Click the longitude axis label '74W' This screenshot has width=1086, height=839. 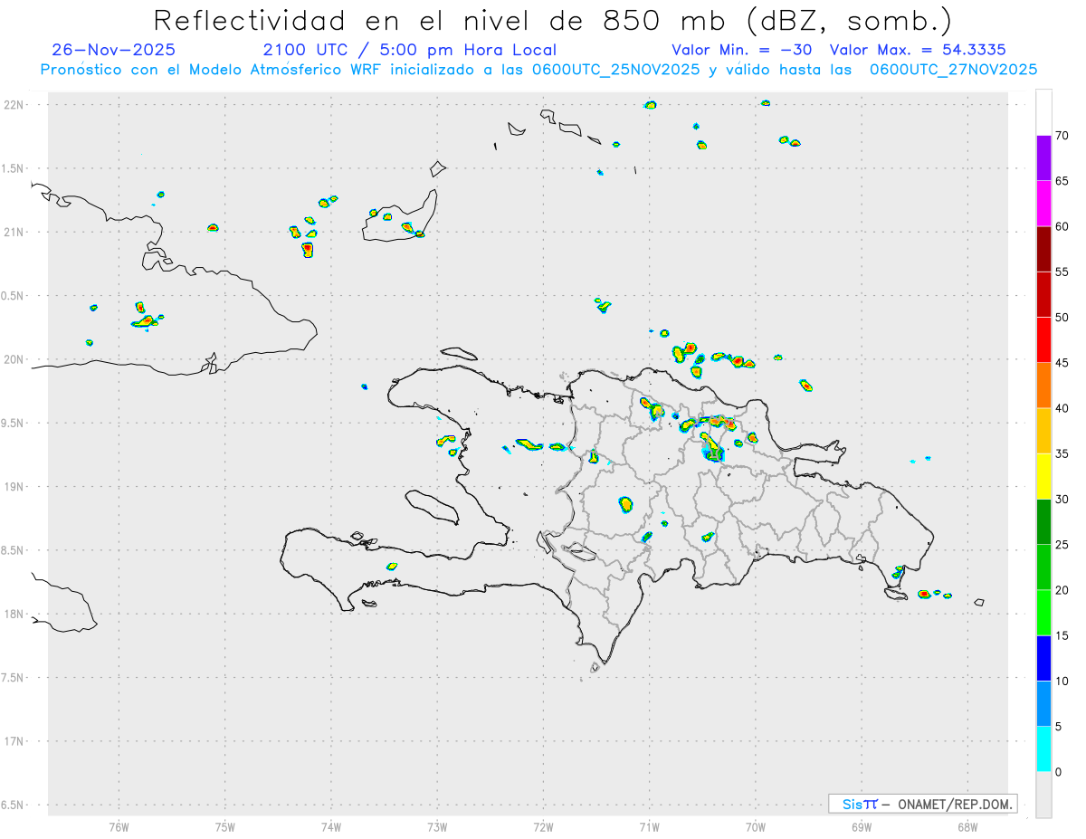[331, 825]
